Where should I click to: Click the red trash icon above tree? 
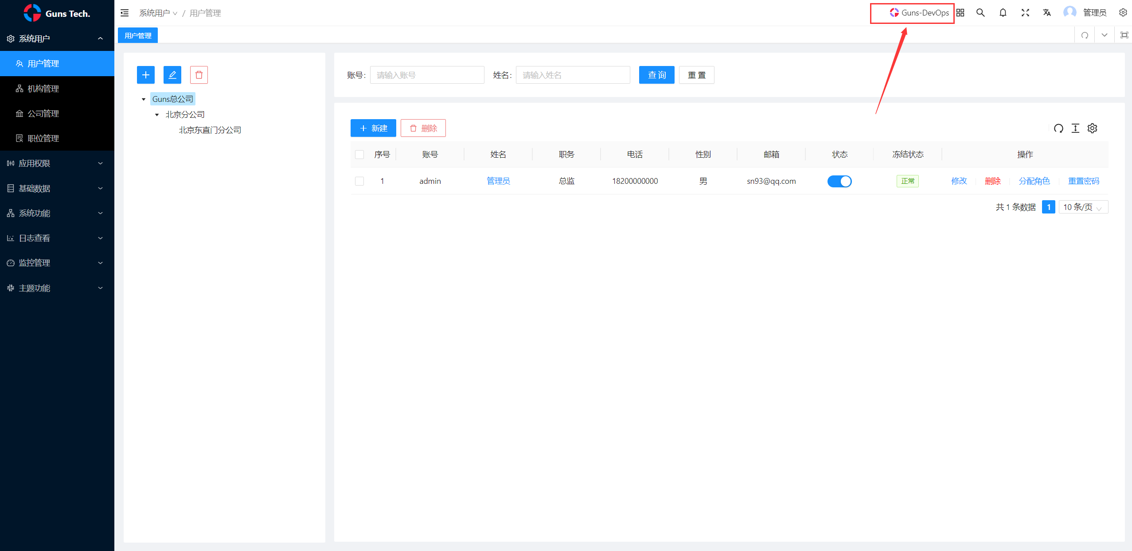(x=199, y=75)
